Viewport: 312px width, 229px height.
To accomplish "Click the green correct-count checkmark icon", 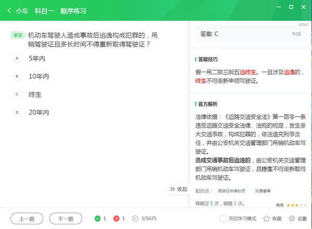I will [98, 219].
